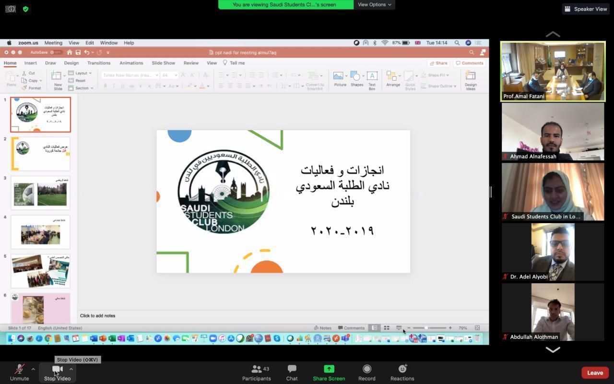Open the Participants panel
The width and height of the screenshot is (614, 384).
click(x=257, y=372)
